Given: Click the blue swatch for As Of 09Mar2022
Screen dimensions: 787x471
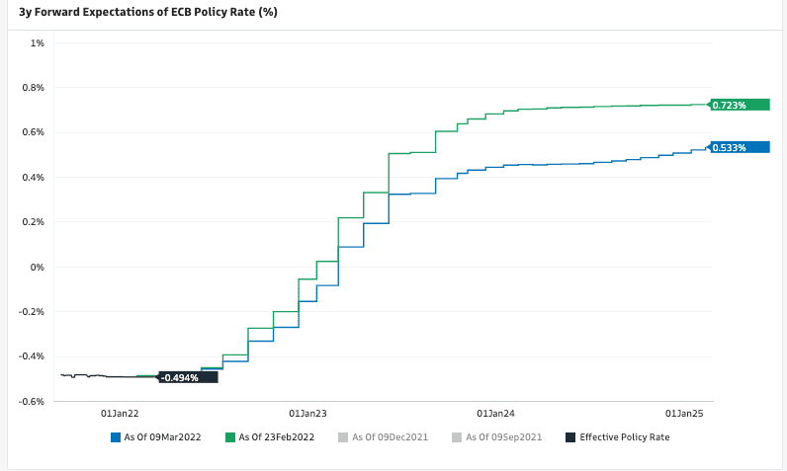Looking at the screenshot, I should coord(117,436).
